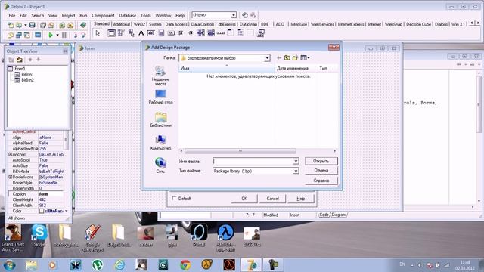
Task: Open the Color property dropdown arrow
Action: click(x=66, y=211)
